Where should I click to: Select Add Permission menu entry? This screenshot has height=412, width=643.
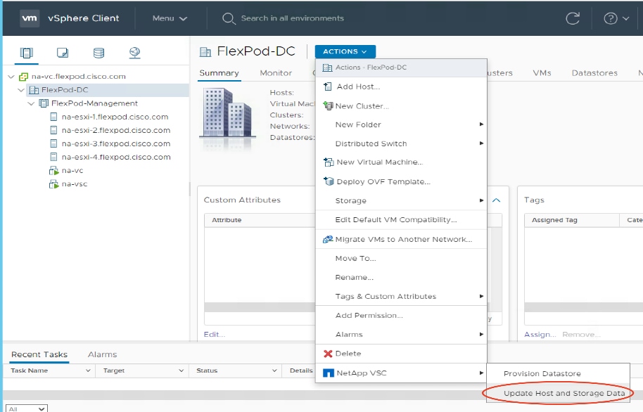[401, 315]
